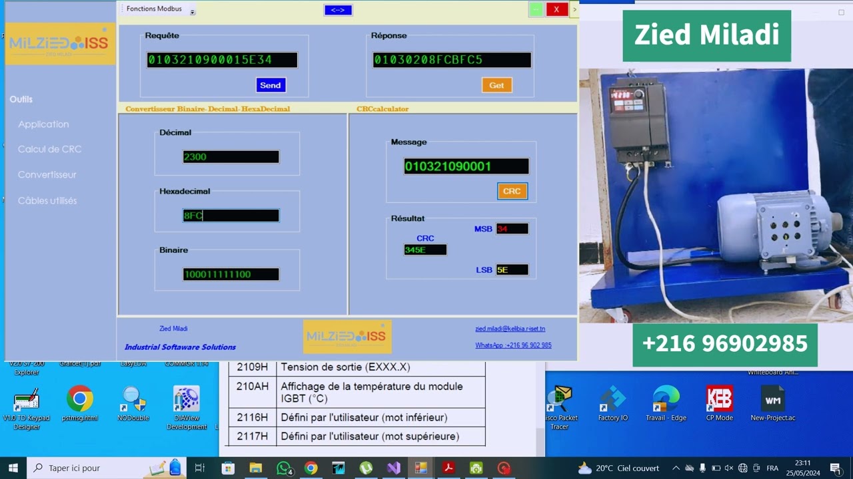Click the network globe tray icon

(x=743, y=468)
